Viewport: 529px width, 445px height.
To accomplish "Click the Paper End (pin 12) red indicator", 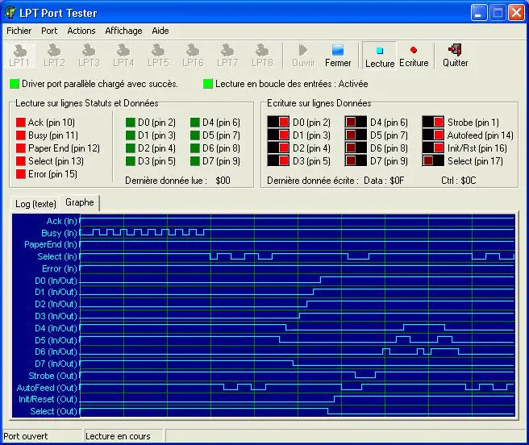I will pyautogui.click(x=21, y=148).
